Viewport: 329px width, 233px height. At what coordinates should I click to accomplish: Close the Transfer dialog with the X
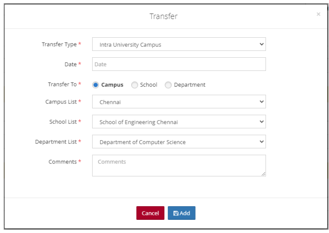pyautogui.click(x=319, y=15)
